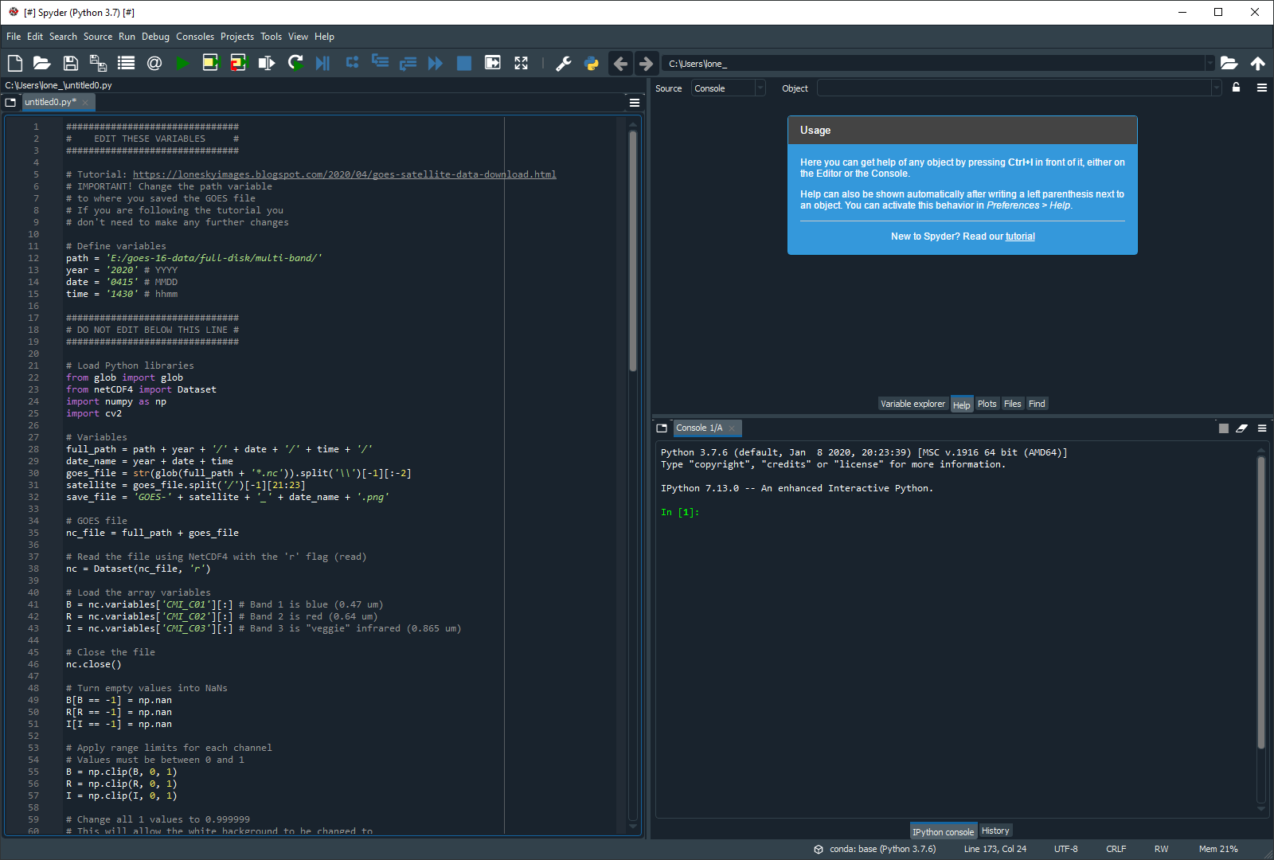Stop debugging with the blue square icon
The image size is (1274, 860).
463,63
